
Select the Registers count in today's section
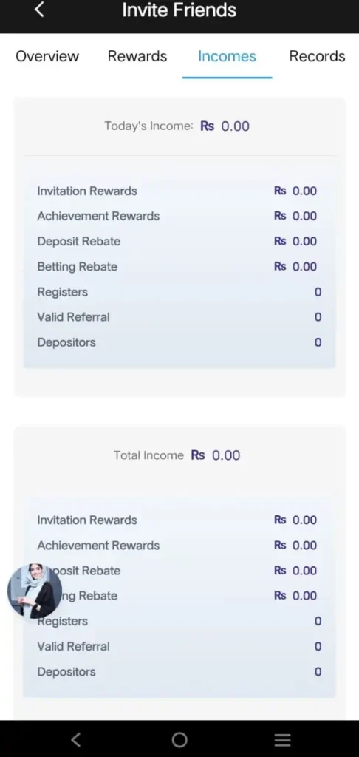tap(318, 292)
